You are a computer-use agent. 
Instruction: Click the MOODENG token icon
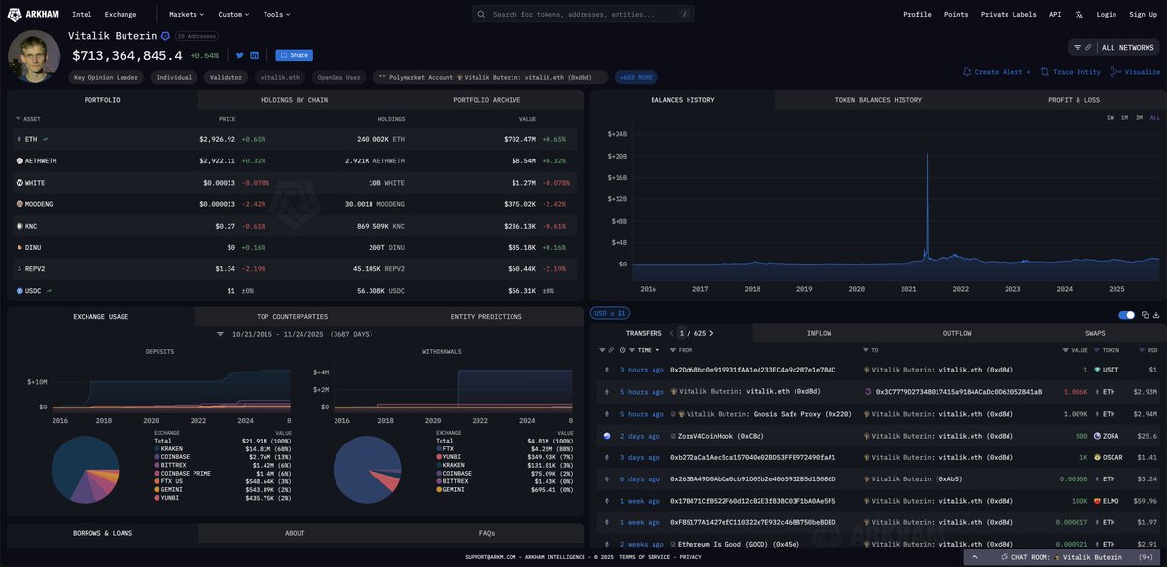19,204
